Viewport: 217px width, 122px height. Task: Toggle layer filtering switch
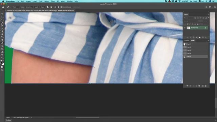click(x=209, y=18)
